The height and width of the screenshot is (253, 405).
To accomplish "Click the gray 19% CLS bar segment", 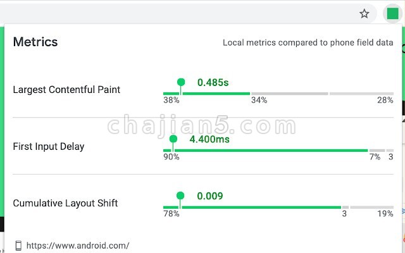I will [x=372, y=207].
